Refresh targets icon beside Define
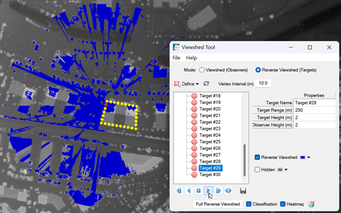Screen dimensions: 341x213 (x=206, y=83)
